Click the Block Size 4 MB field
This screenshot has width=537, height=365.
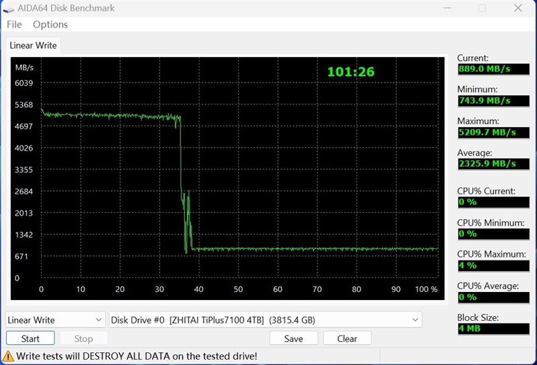(493, 328)
